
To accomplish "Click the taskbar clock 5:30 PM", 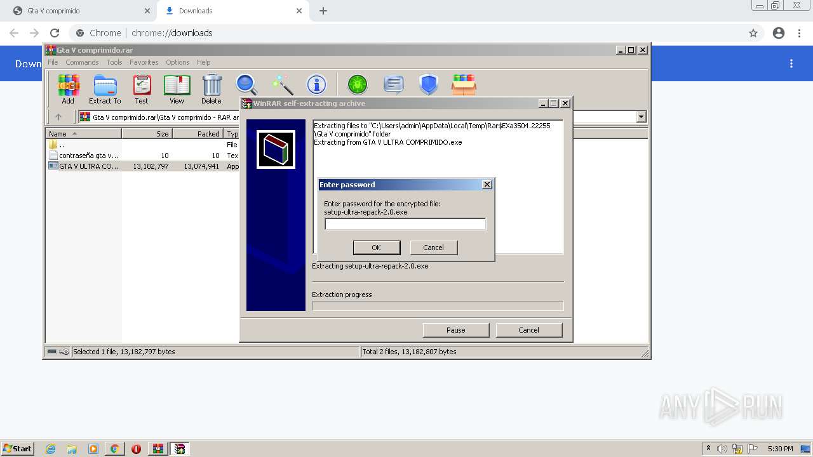I will pyautogui.click(x=780, y=449).
